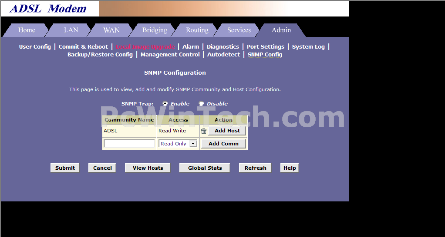Go to Commit & Reboot page
Viewport: 445px width, 237px height.
point(83,47)
